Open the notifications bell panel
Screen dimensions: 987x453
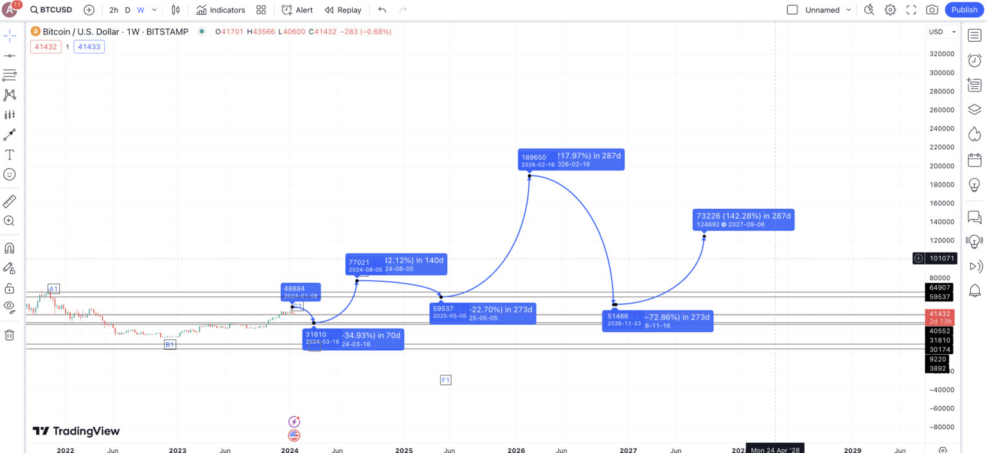click(974, 290)
